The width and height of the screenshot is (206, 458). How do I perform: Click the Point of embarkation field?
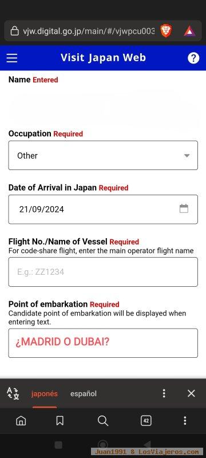[103, 343]
